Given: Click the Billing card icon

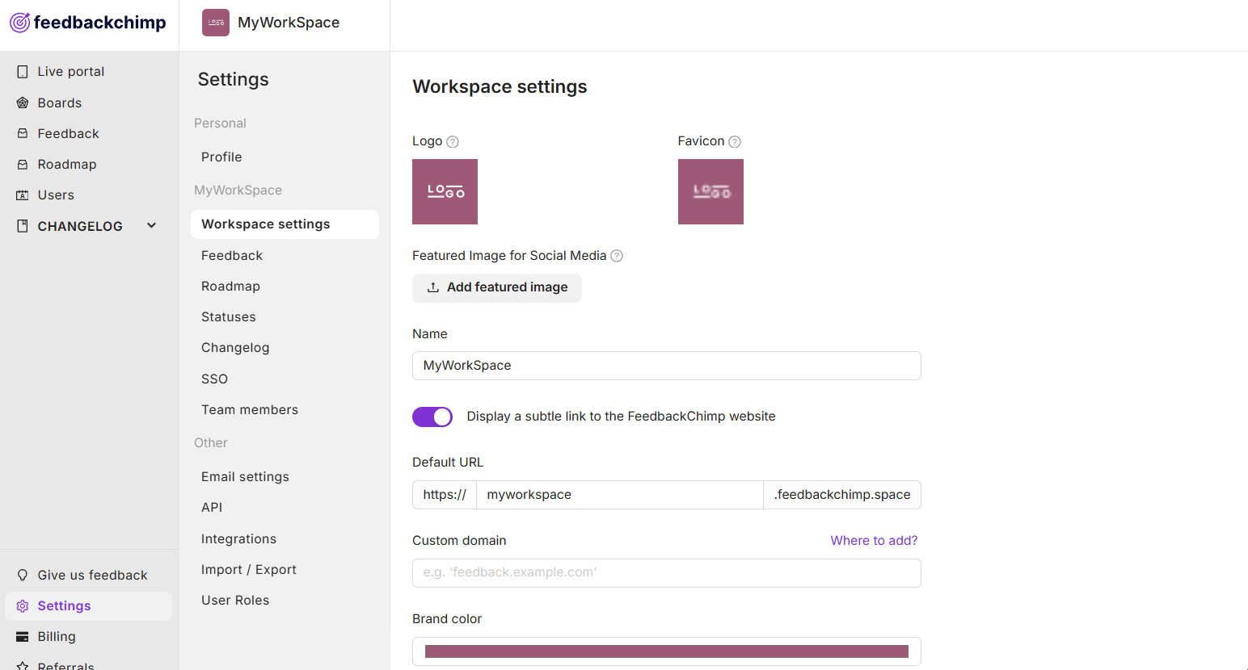Looking at the screenshot, I should click(23, 637).
